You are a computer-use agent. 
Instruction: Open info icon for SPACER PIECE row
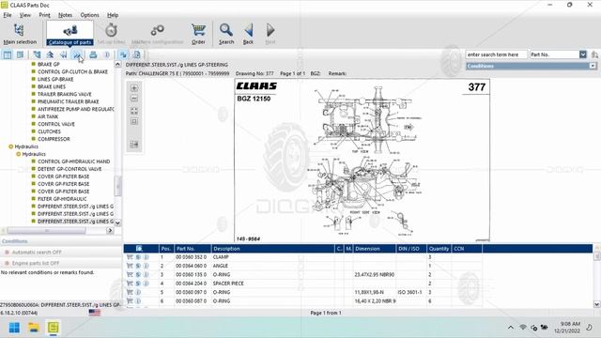pyautogui.click(x=146, y=284)
